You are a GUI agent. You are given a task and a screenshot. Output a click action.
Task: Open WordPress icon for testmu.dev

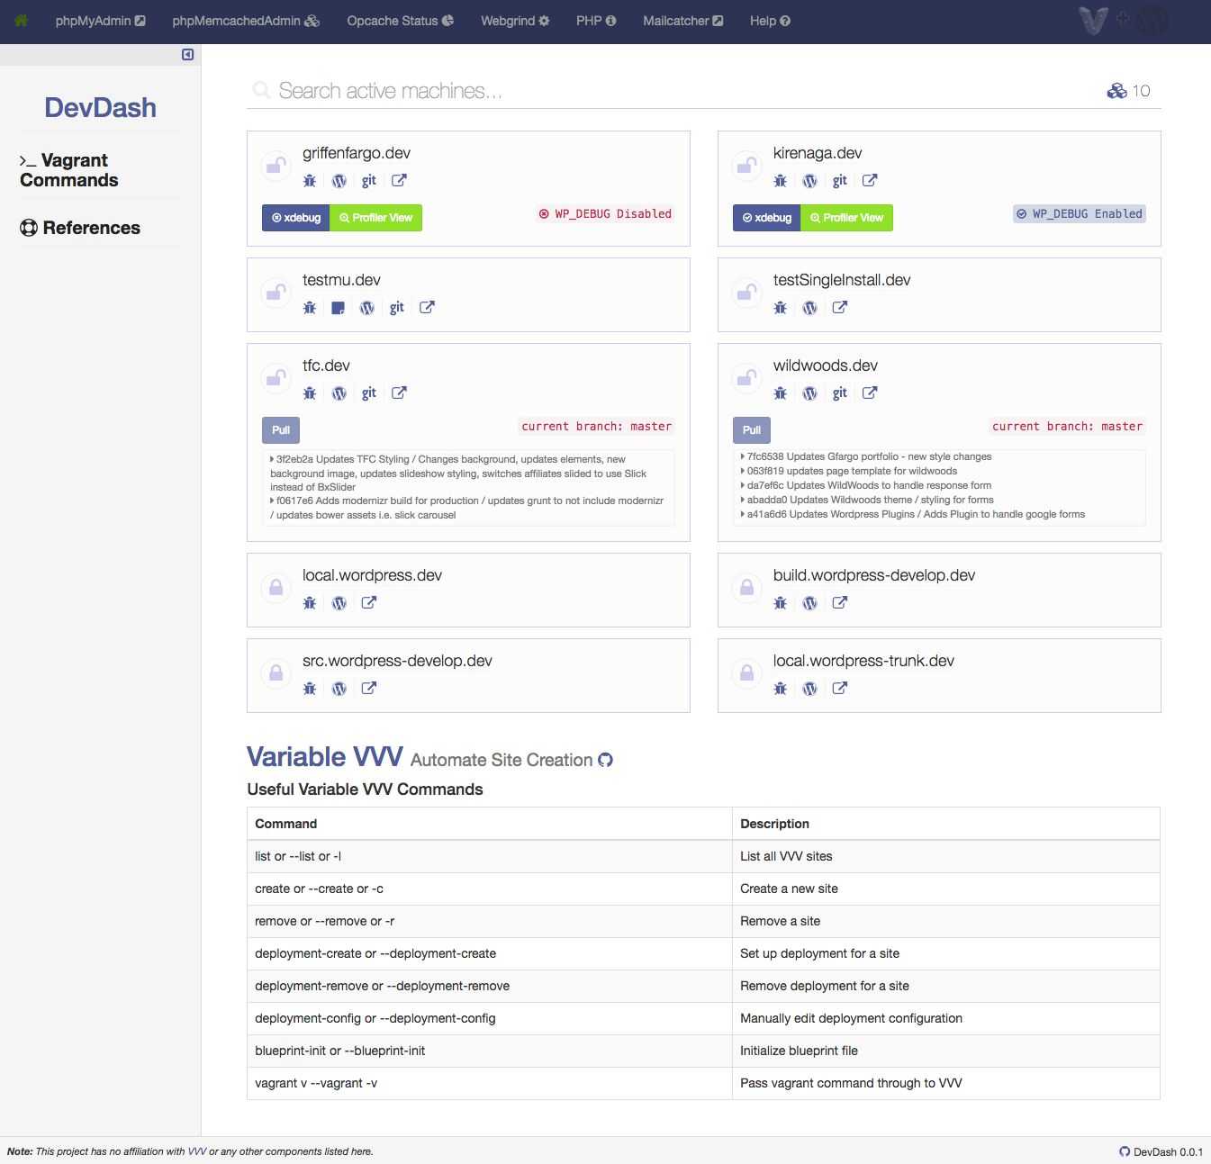tap(367, 307)
